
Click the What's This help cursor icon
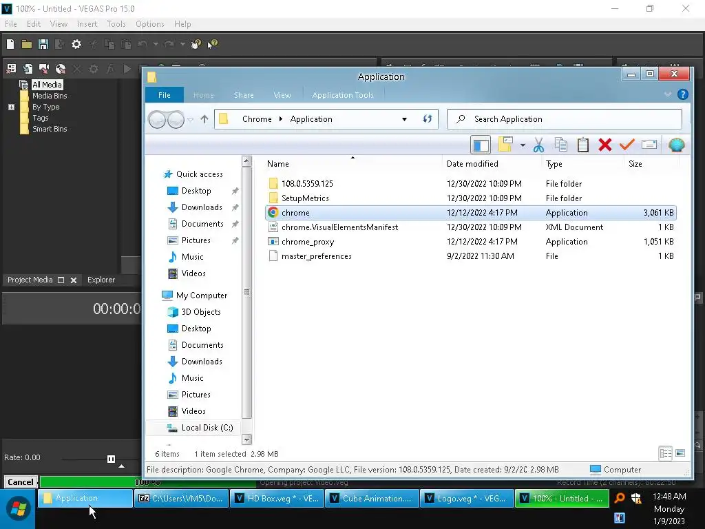pos(212,44)
